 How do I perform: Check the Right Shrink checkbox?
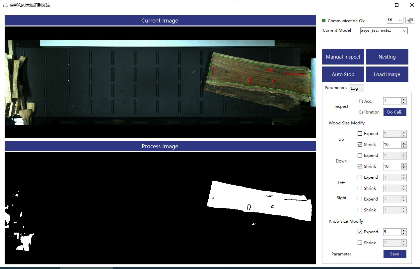pos(360,210)
